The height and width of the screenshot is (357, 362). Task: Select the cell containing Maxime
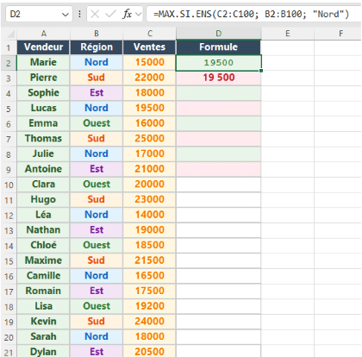(43, 260)
